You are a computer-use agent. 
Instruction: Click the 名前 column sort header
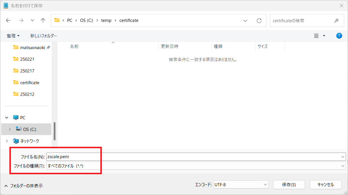tap(74, 46)
